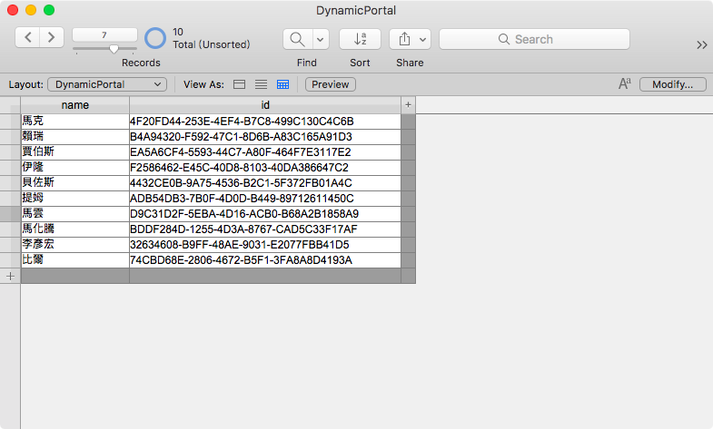Add a new field with plus header
Viewport: 713px width, 429px height.
(x=409, y=105)
